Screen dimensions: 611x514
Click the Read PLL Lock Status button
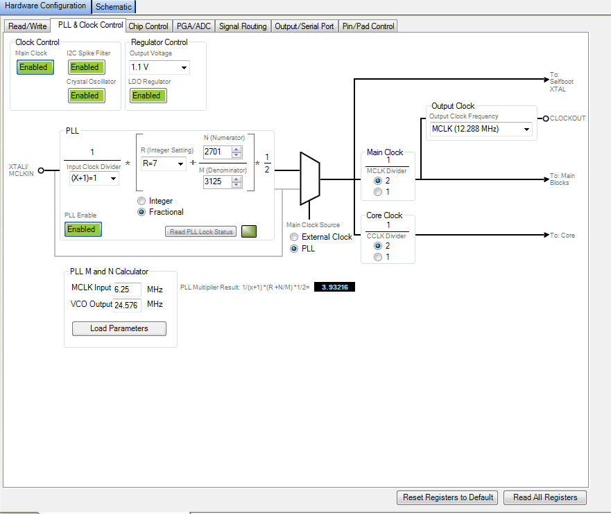[200, 231]
